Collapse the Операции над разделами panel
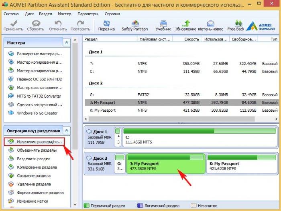This screenshot has height=211, width=281. 67,131
